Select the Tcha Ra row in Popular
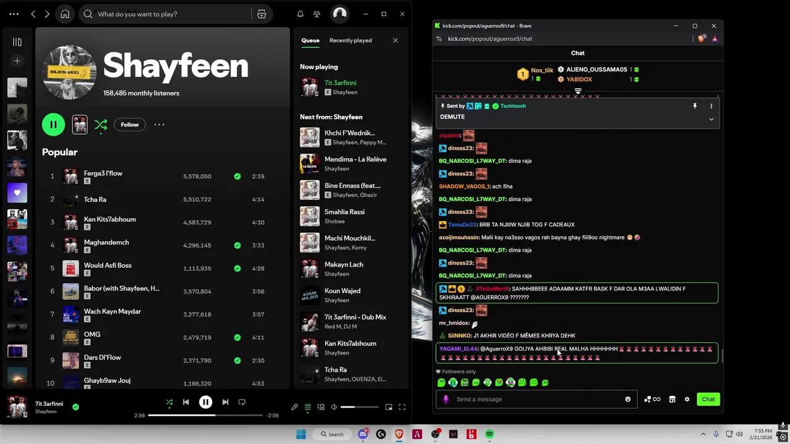This screenshot has height=444, width=790. [162, 199]
